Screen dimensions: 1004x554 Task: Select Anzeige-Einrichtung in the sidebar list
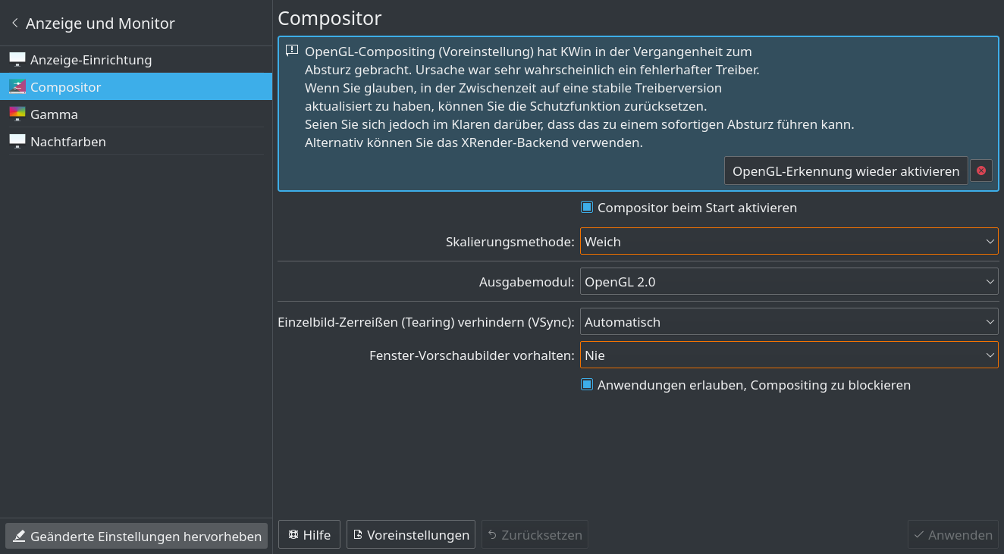pyautogui.click(x=91, y=60)
